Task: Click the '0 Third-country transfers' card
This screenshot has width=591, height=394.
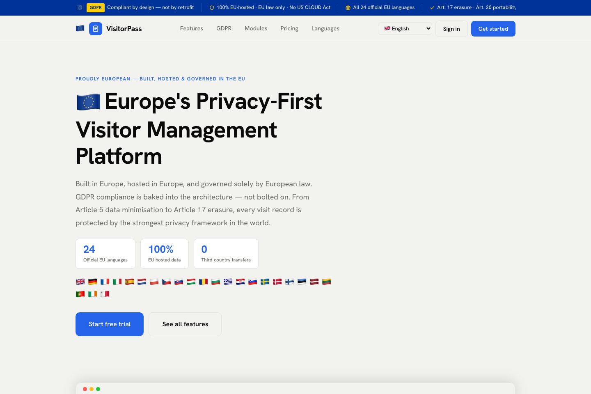Action: coord(226,254)
